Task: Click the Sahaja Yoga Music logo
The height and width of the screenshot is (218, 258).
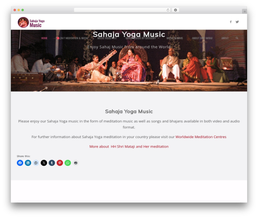Action: click(x=31, y=22)
